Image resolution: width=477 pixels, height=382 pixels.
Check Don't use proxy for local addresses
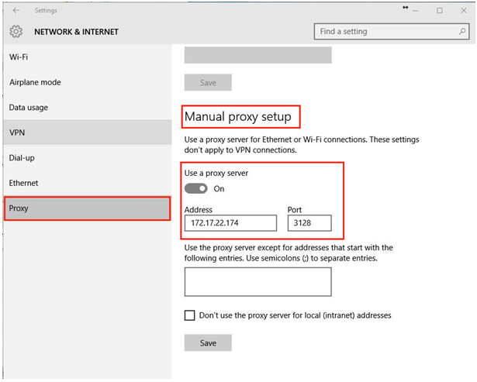[190, 315]
